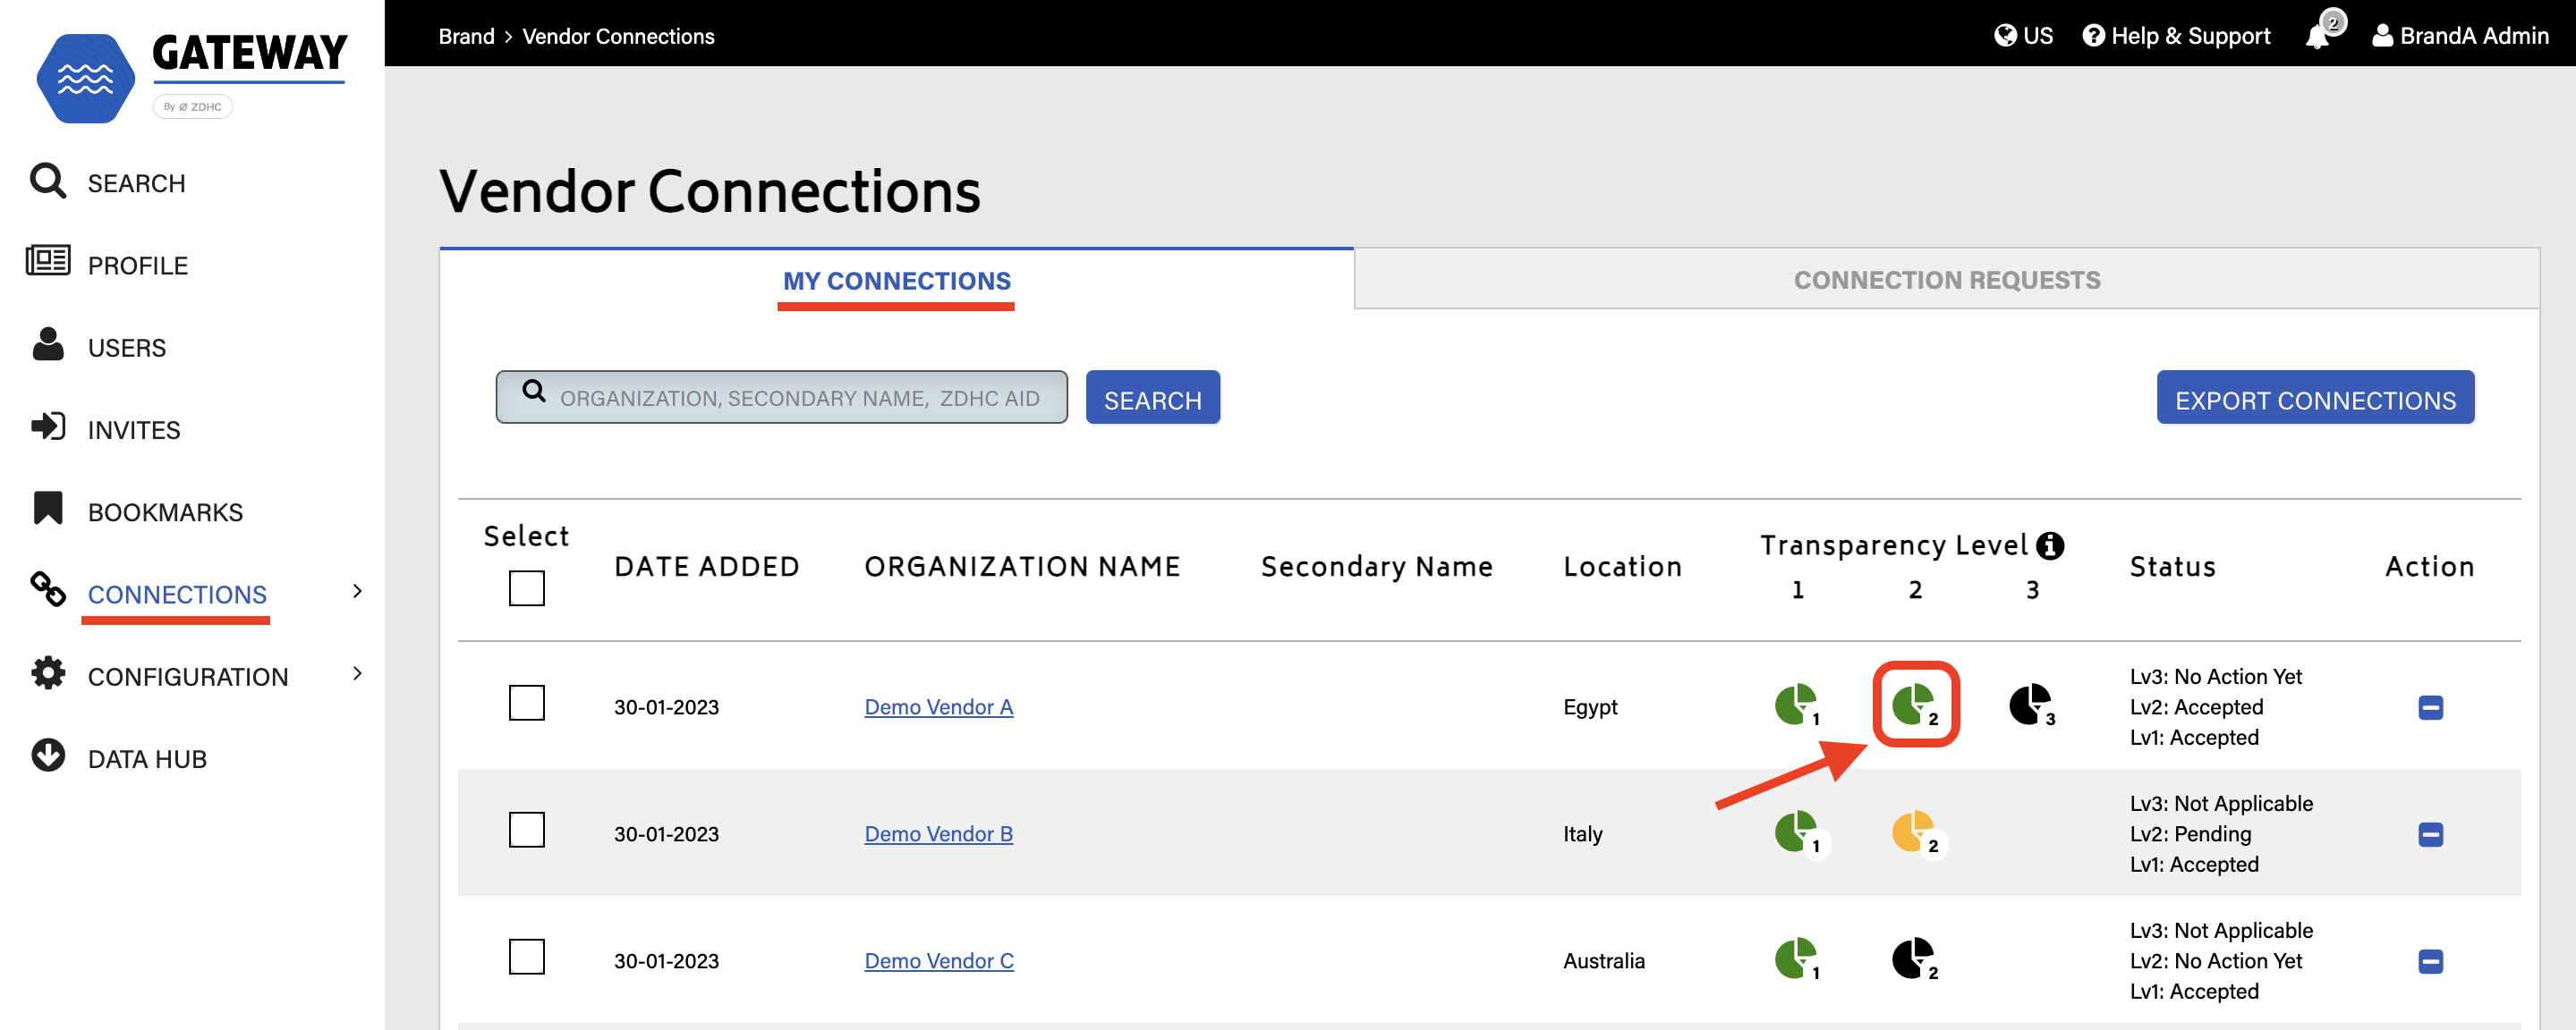This screenshot has width=2576, height=1030.
Task: Click the Italy location cell
Action: coord(1582,833)
